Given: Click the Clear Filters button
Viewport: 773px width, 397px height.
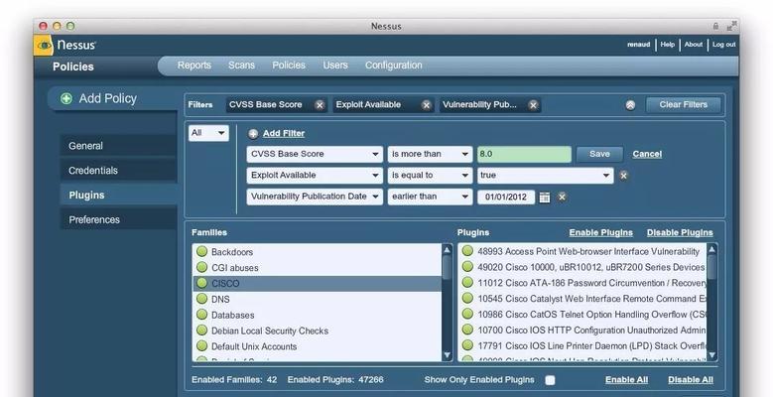Looking at the screenshot, I should [684, 104].
